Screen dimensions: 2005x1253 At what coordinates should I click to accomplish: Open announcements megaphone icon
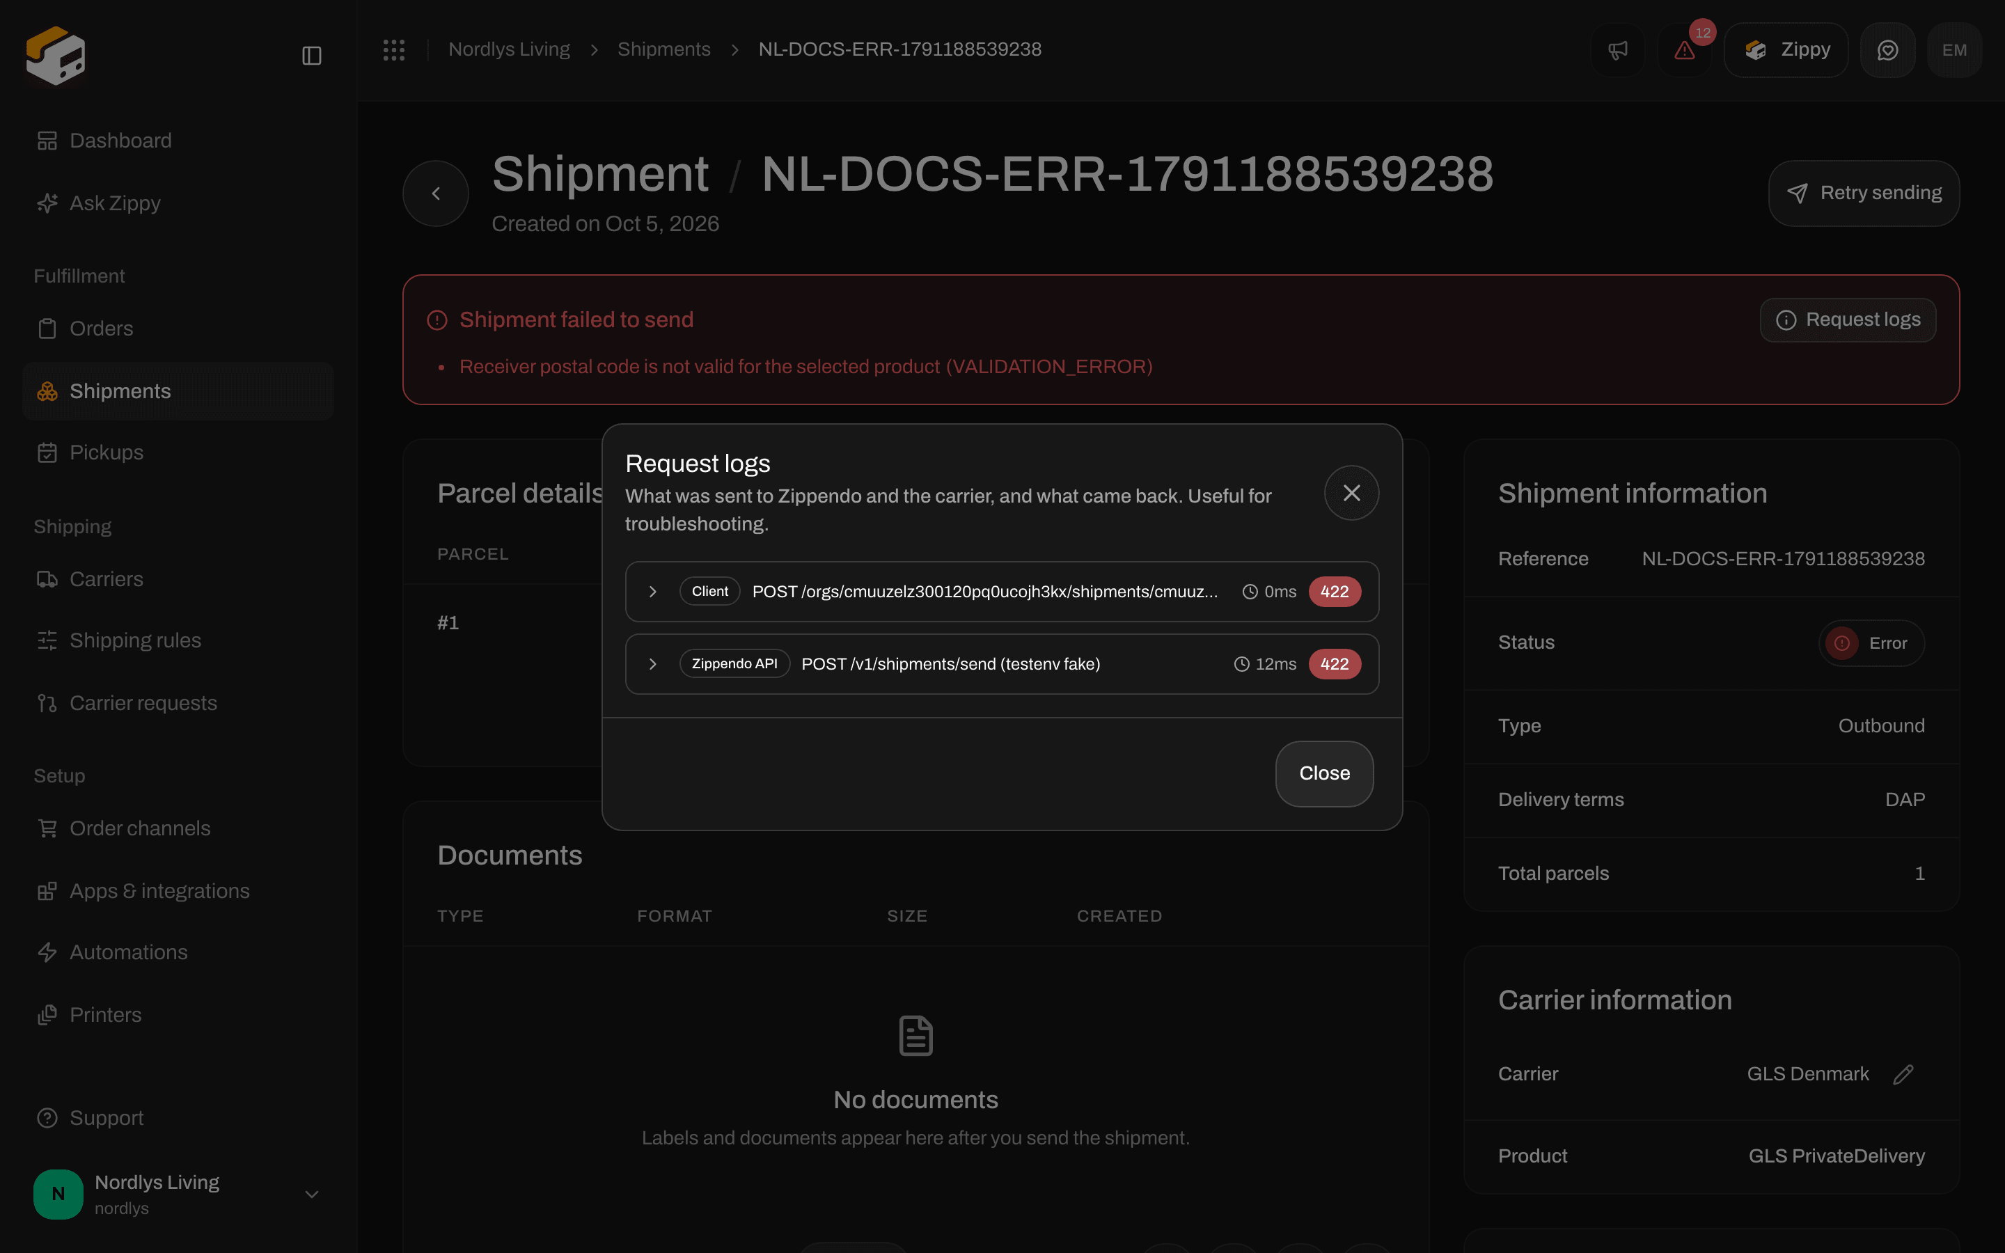tap(1617, 51)
